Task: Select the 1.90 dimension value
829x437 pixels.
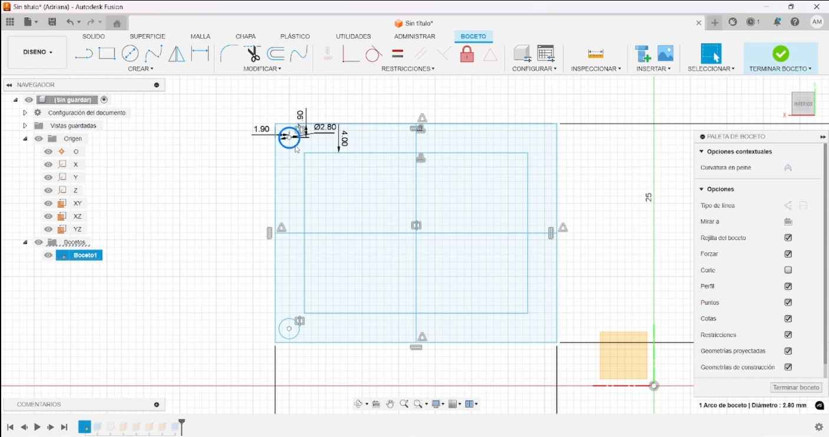Action: [x=261, y=129]
